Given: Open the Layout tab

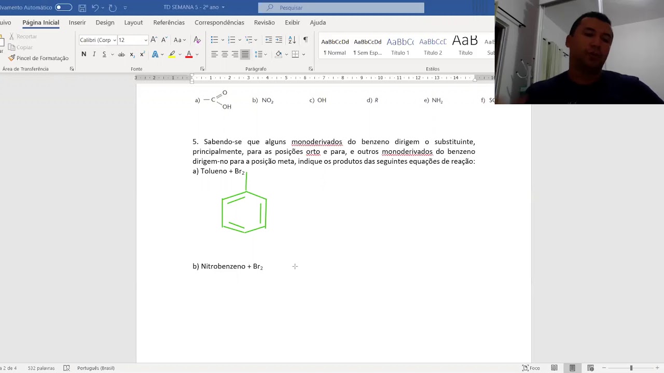Looking at the screenshot, I should click(x=133, y=23).
